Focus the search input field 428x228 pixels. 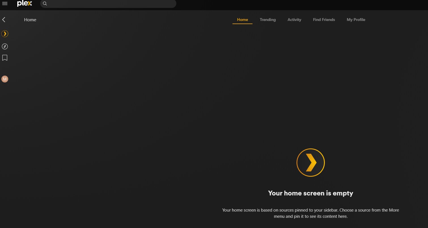click(108, 4)
